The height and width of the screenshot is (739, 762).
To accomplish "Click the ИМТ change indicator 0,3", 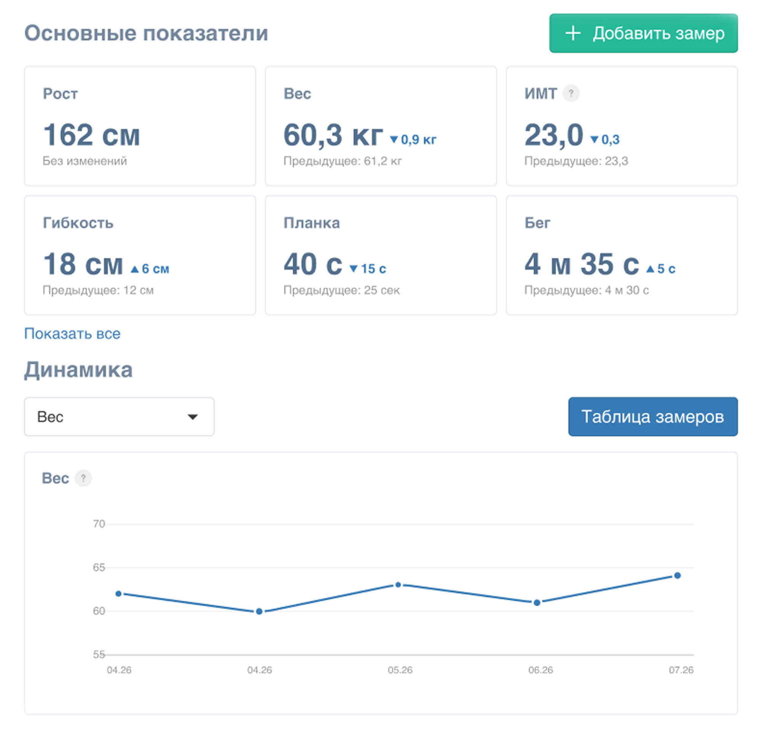I will (x=605, y=139).
